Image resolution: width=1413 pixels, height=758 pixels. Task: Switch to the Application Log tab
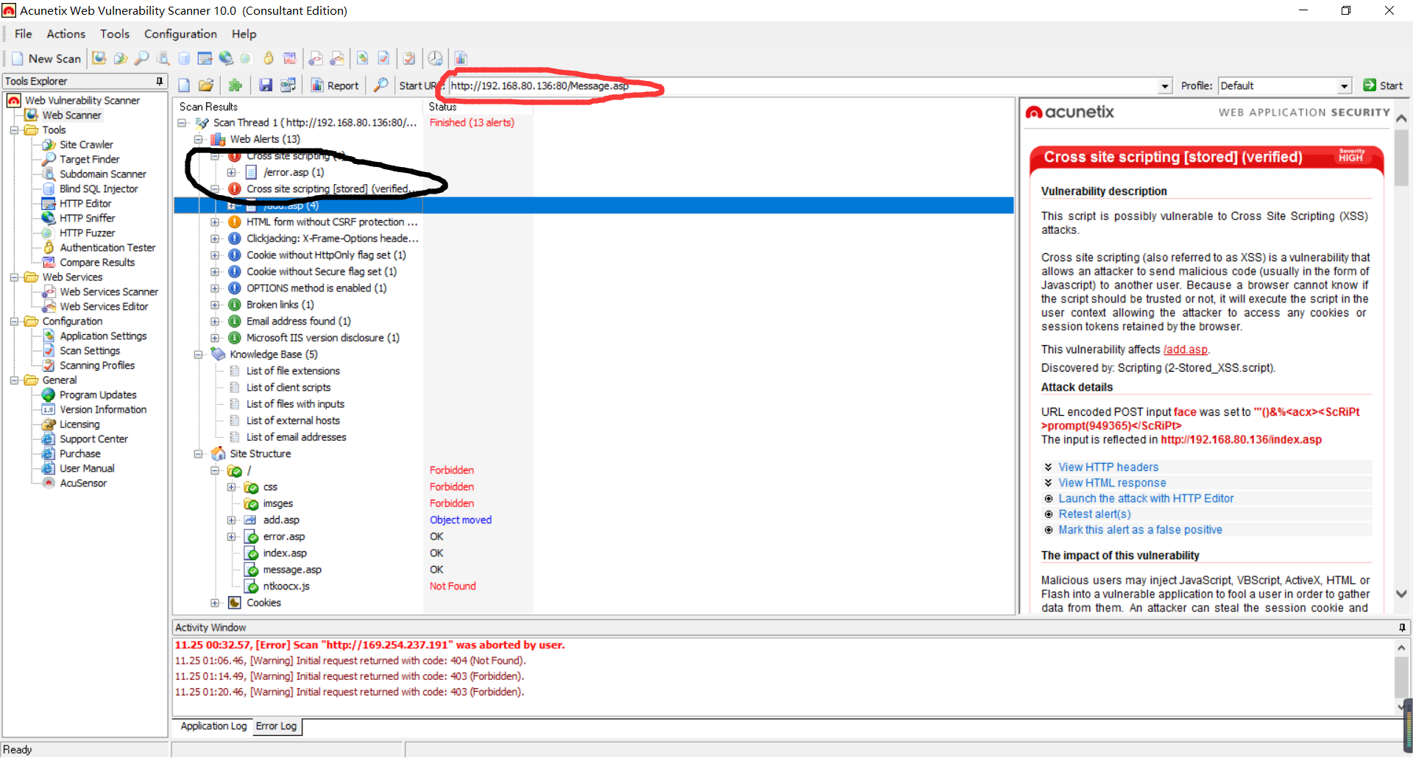[x=213, y=726]
